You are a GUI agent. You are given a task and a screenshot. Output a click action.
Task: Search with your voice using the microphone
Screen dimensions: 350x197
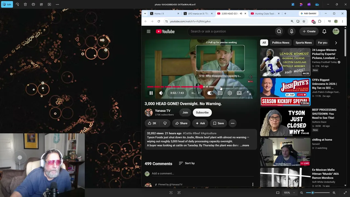[x=291, y=31]
